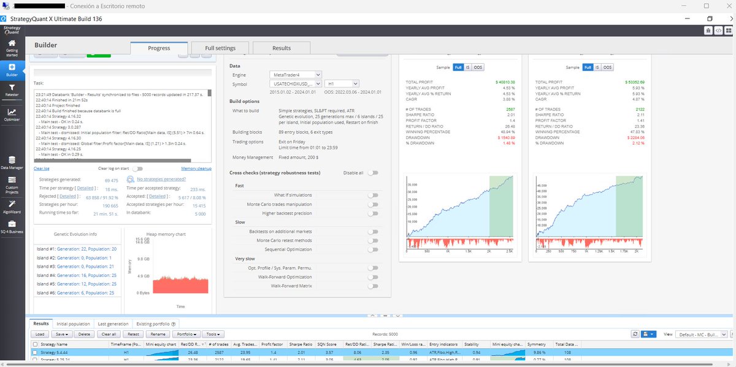Open the top Results tab

click(x=282, y=48)
